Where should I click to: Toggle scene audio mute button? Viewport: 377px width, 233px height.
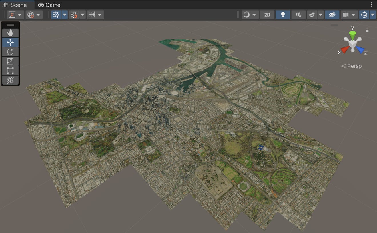coord(298,15)
